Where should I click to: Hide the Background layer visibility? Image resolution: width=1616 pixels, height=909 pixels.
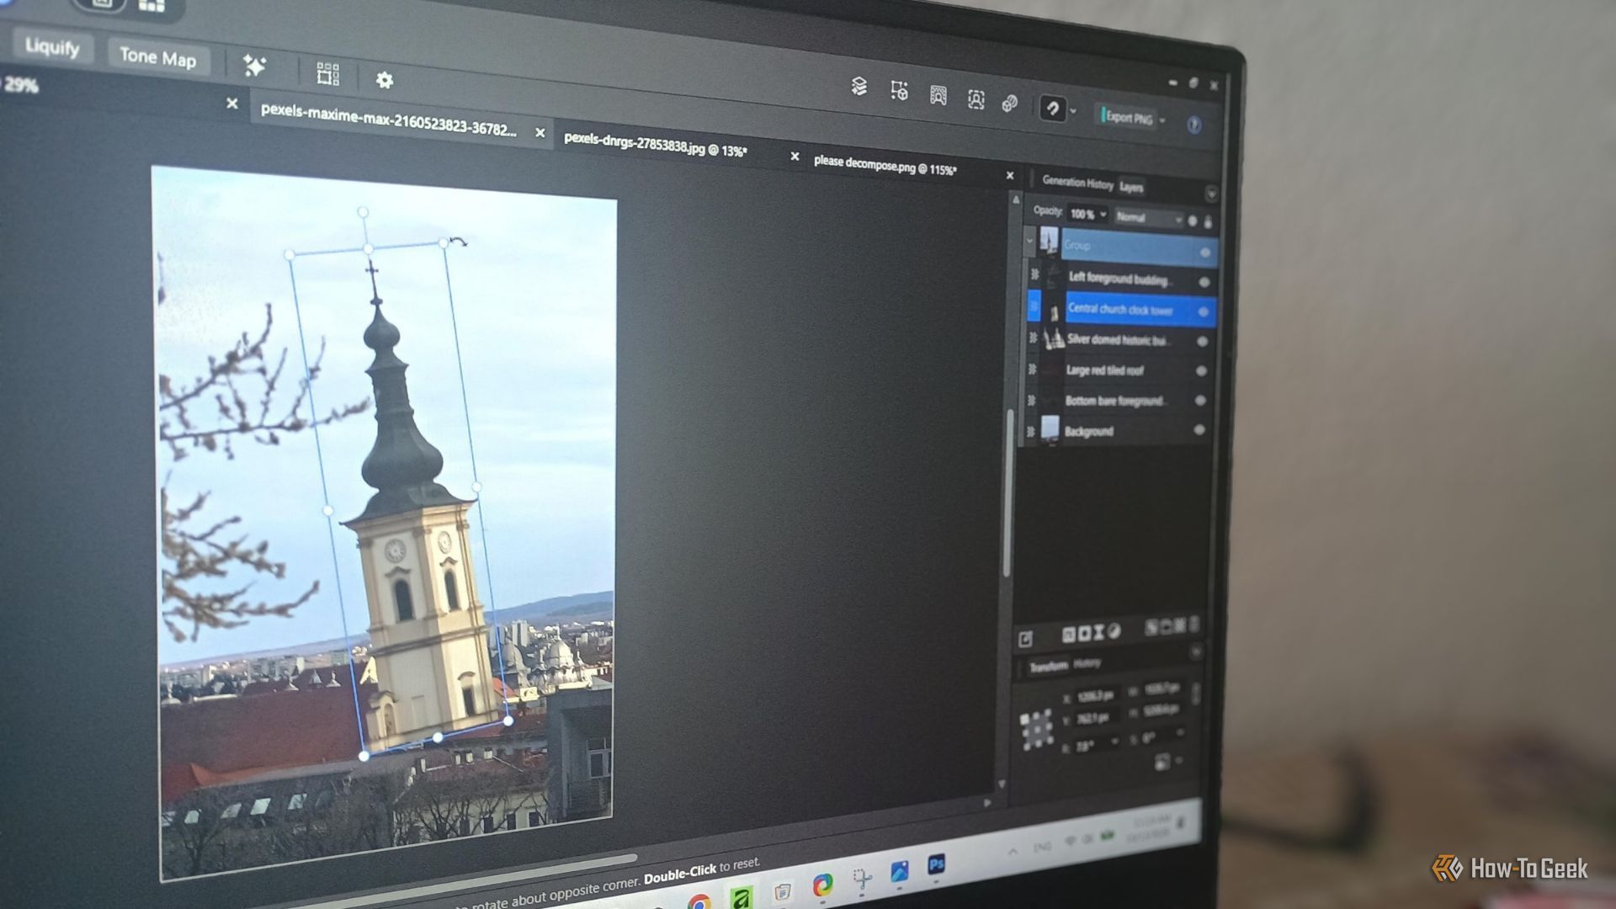click(1199, 430)
